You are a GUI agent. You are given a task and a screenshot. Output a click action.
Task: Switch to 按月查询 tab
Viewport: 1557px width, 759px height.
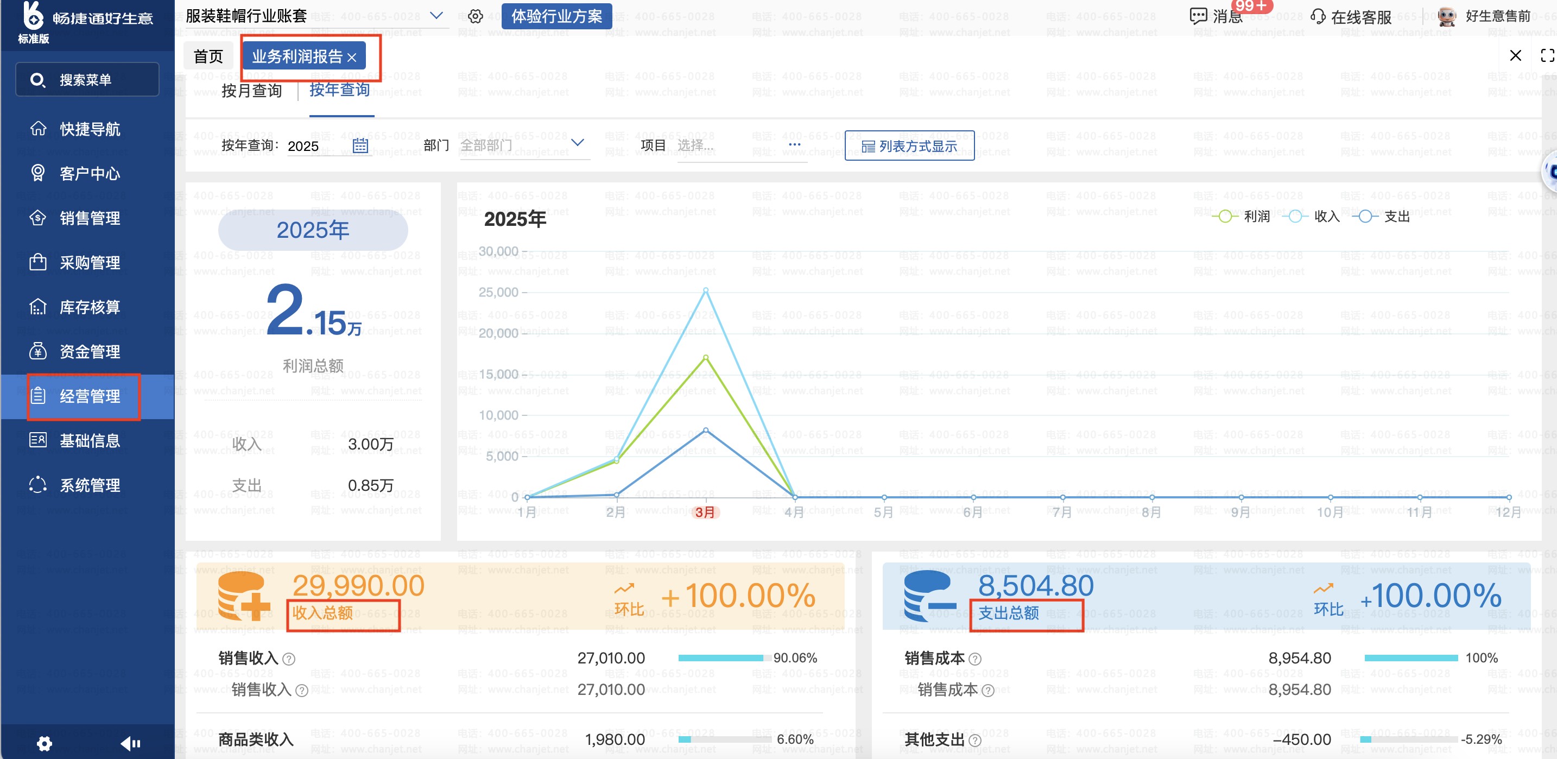[x=251, y=91]
